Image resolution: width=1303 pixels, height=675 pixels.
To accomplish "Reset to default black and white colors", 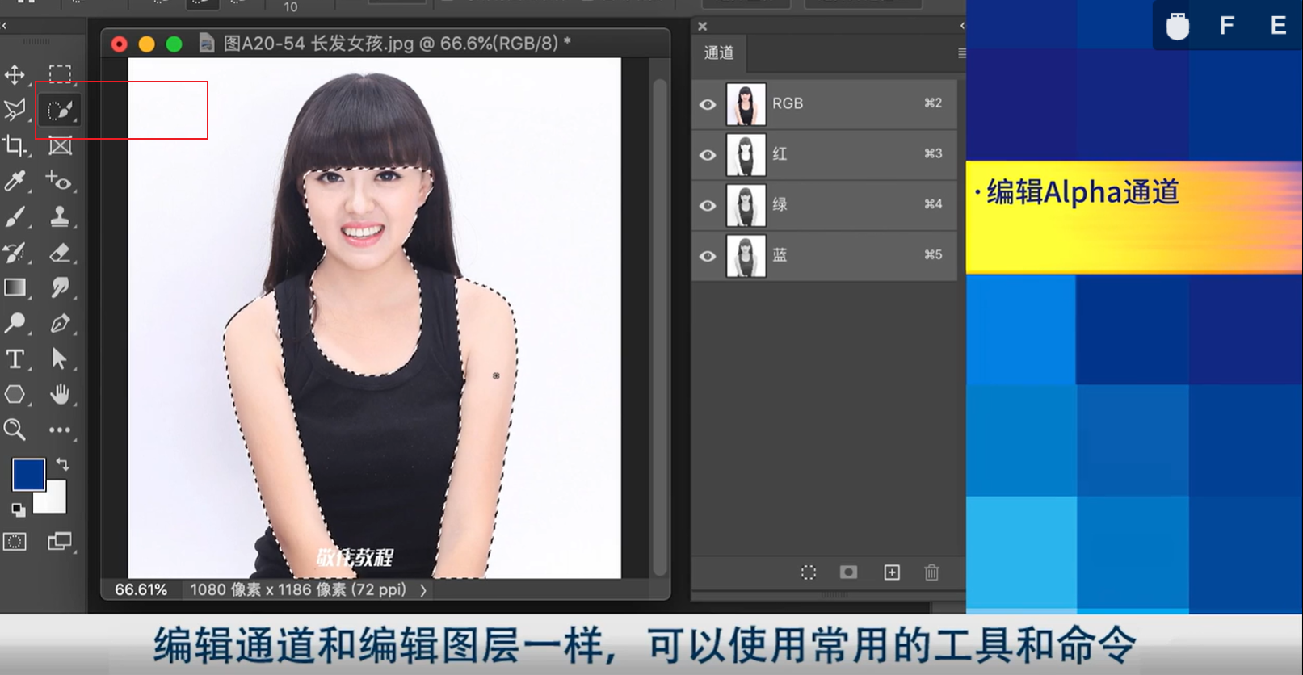I will click(x=18, y=509).
